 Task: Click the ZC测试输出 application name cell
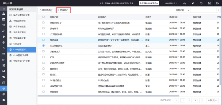(x=56, y=80)
